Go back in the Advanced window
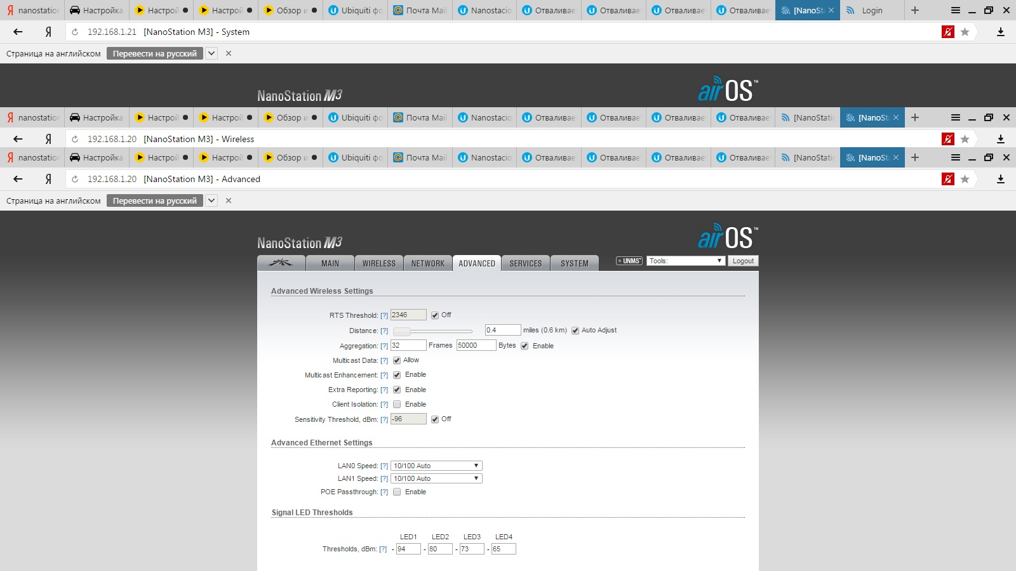Image resolution: width=1016 pixels, height=571 pixels. tap(18, 179)
